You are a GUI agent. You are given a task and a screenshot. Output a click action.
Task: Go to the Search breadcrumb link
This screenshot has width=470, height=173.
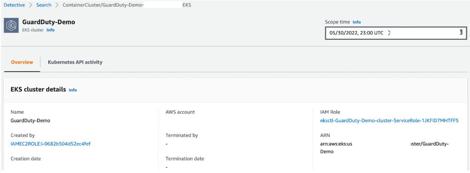pyautogui.click(x=44, y=5)
